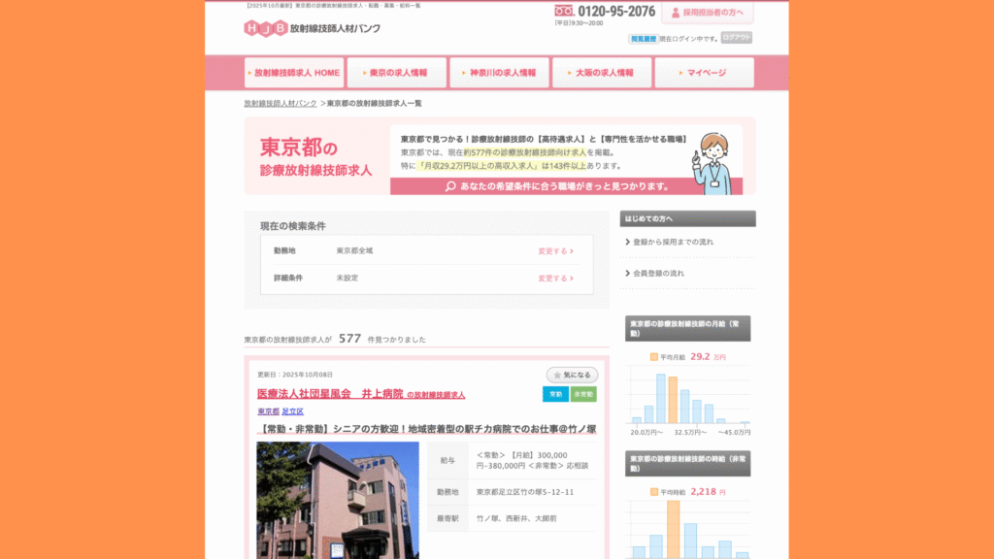This screenshot has width=994, height=559.
Task: Click the 常勤 blue tag badge
Action: click(x=555, y=394)
